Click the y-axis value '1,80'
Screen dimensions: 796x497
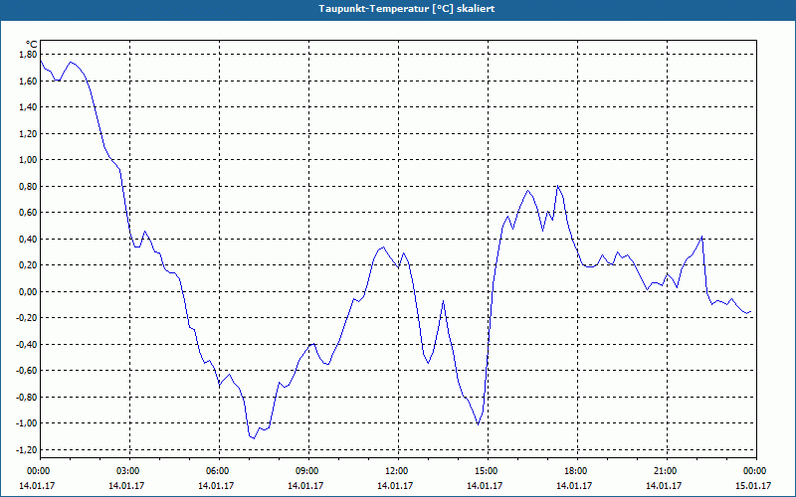coord(28,55)
